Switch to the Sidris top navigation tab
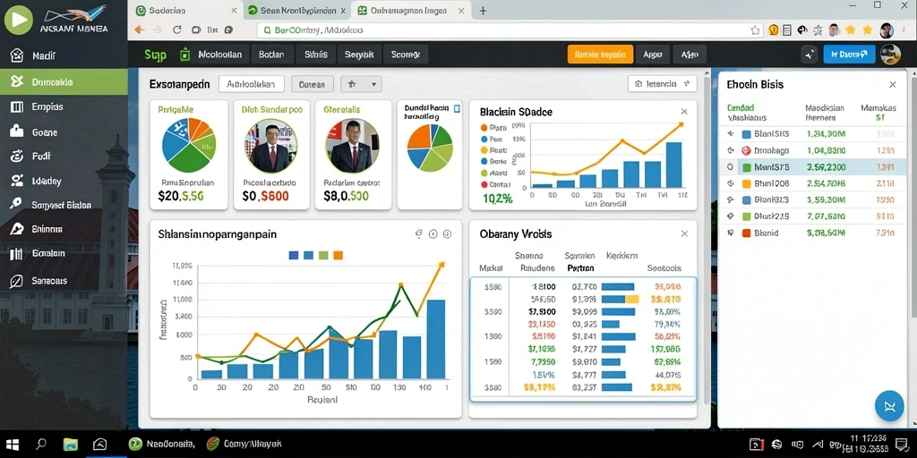Image resolution: width=917 pixels, height=458 pixels. [x=316, y=55]
